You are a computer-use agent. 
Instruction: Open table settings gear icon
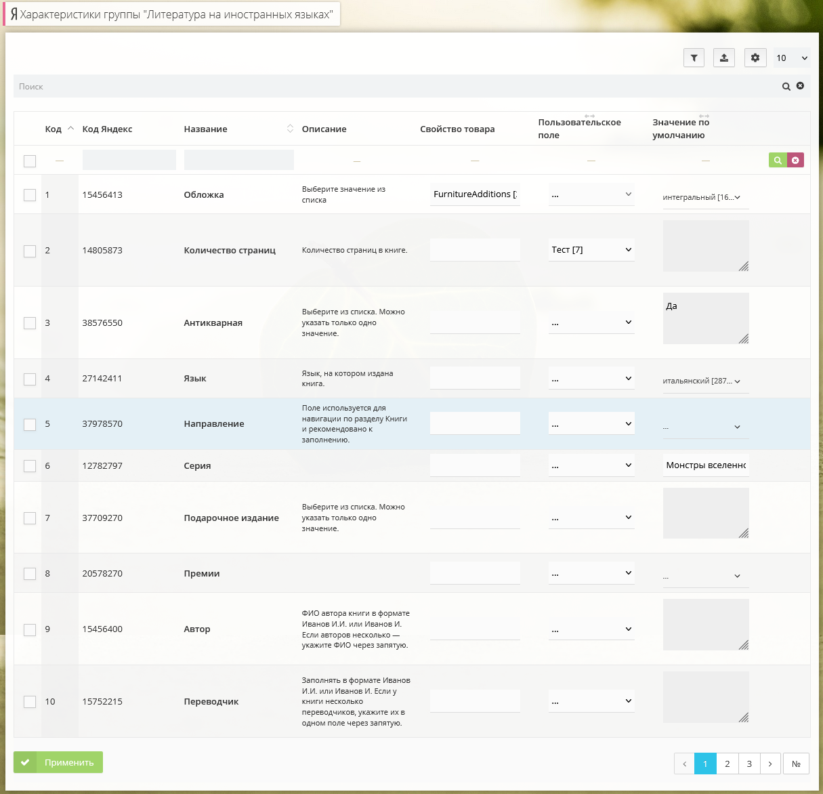[x=755, y=58]
